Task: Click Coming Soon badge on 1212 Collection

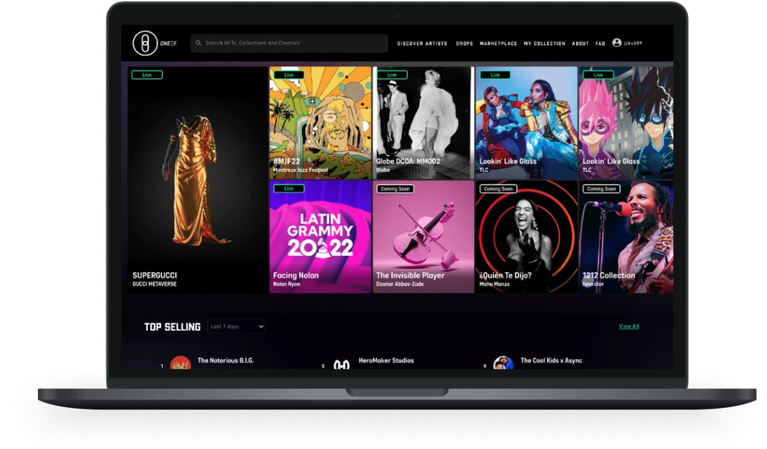Action: click(x=601, y=188)
